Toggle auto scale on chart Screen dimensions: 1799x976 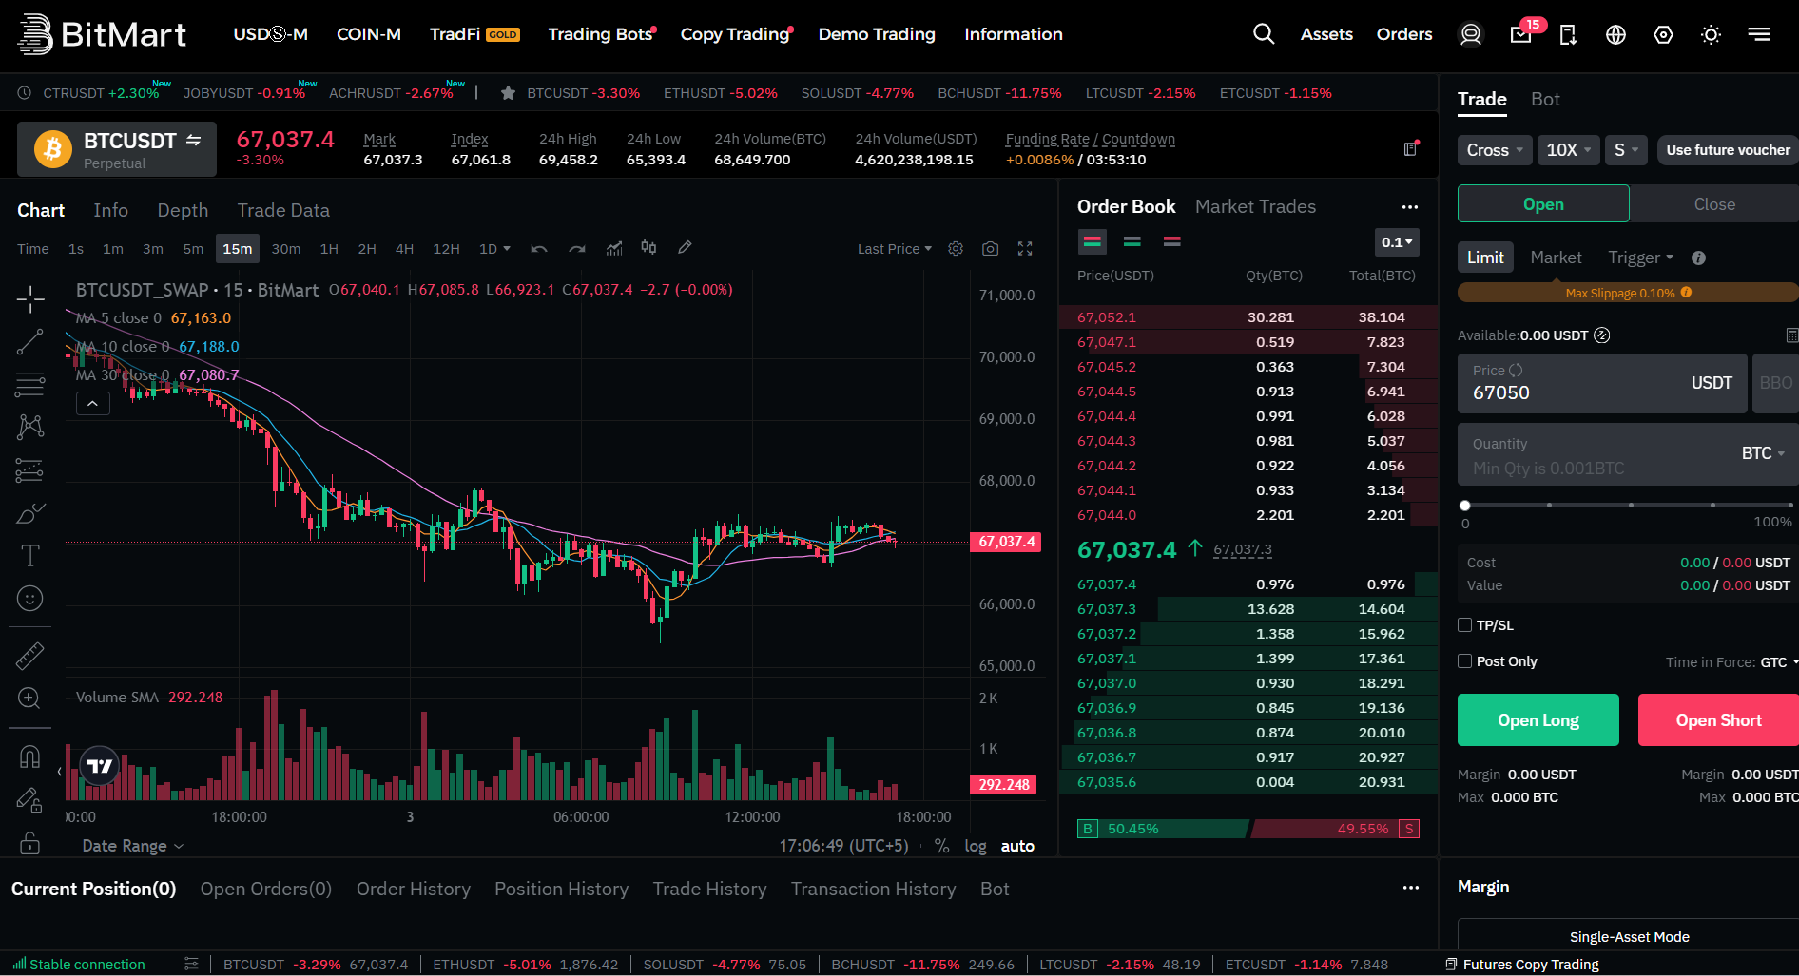tap(1017, 846)
